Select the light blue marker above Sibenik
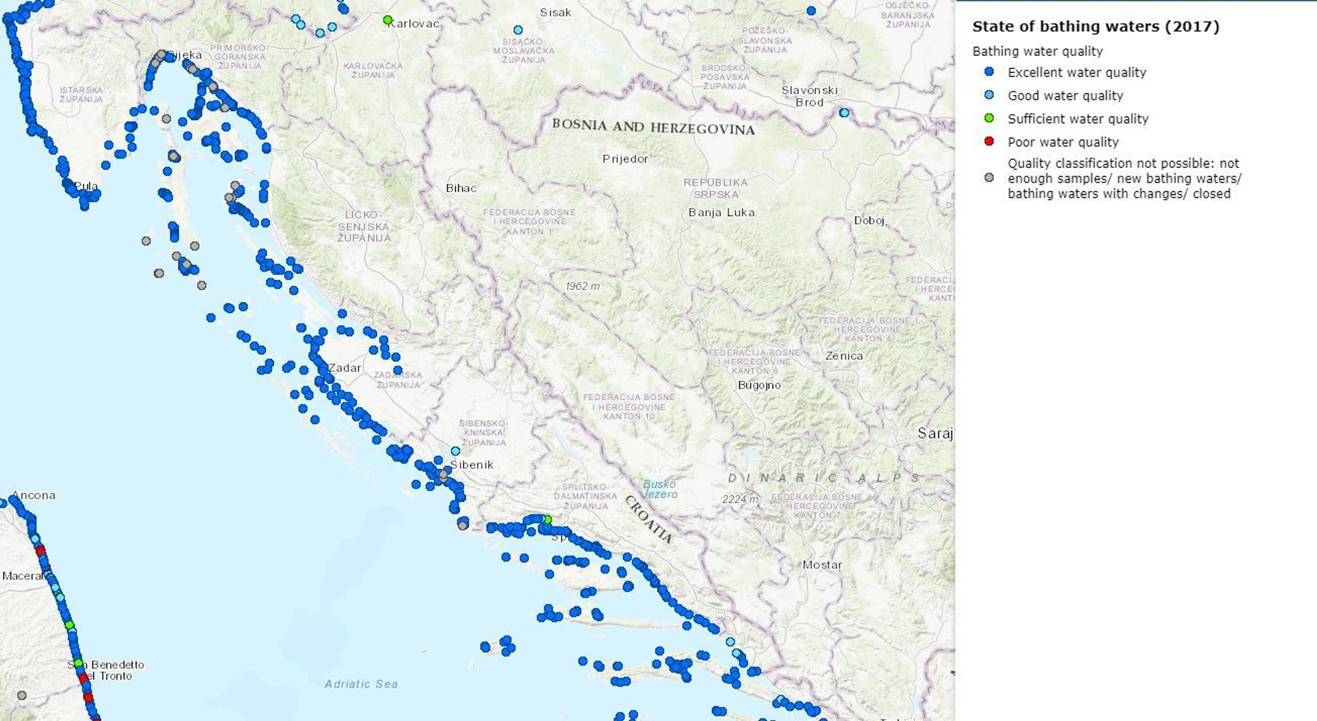The image size is (1317, 721). [x=455, y=451]
